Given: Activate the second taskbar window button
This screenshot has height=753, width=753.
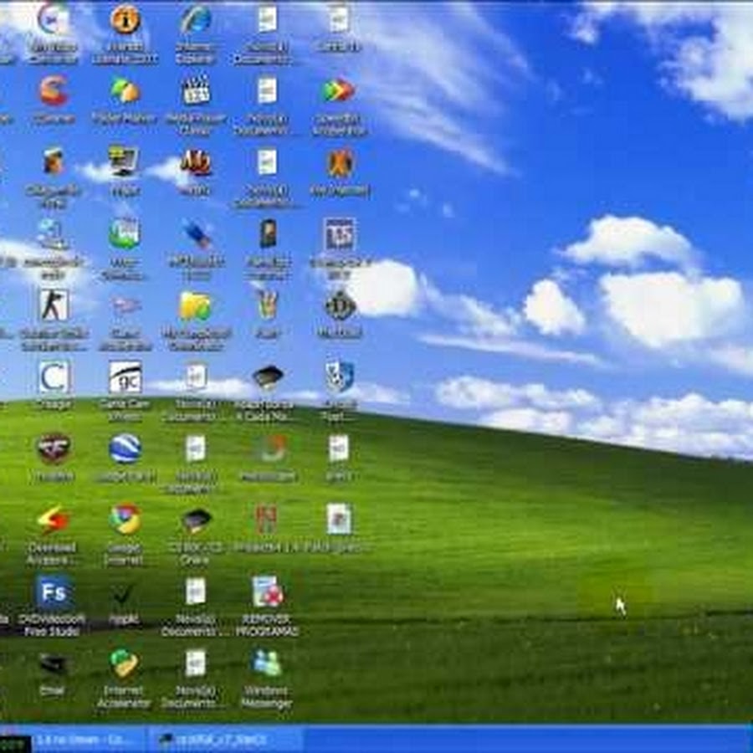Looking at the screenshot, I should (224, 740).
